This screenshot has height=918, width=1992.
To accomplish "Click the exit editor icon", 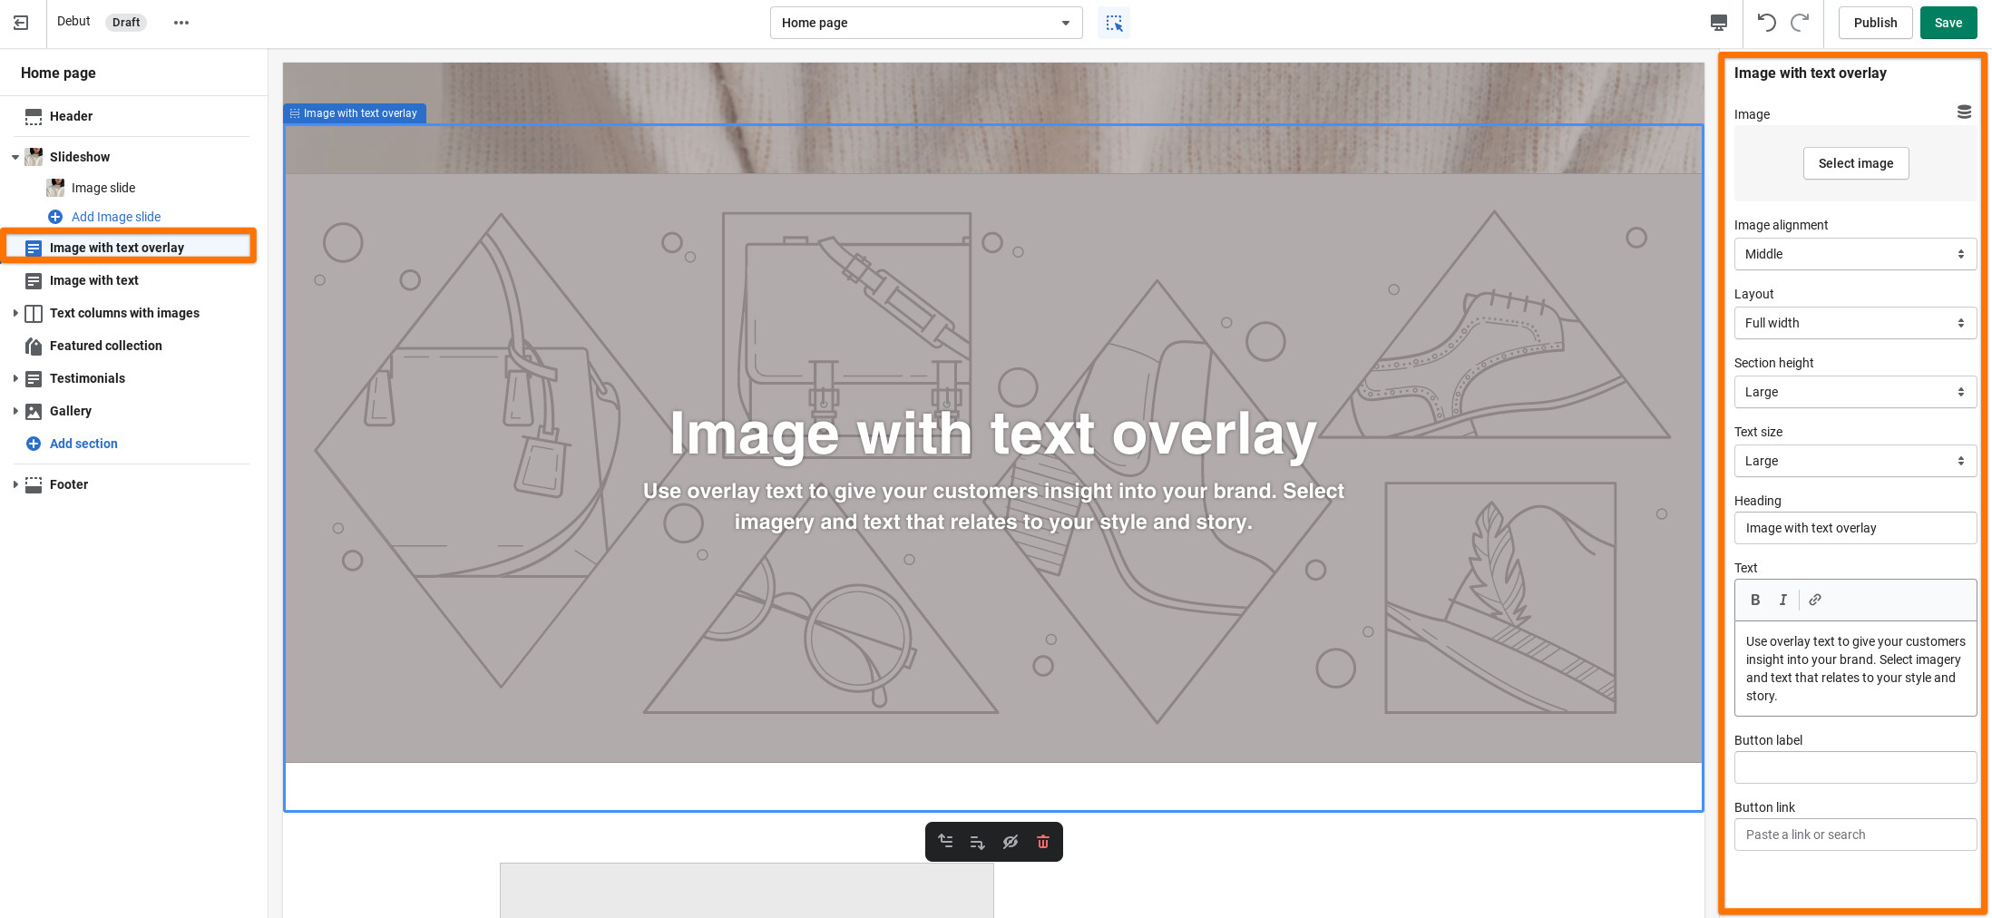I will coord(21,23).
